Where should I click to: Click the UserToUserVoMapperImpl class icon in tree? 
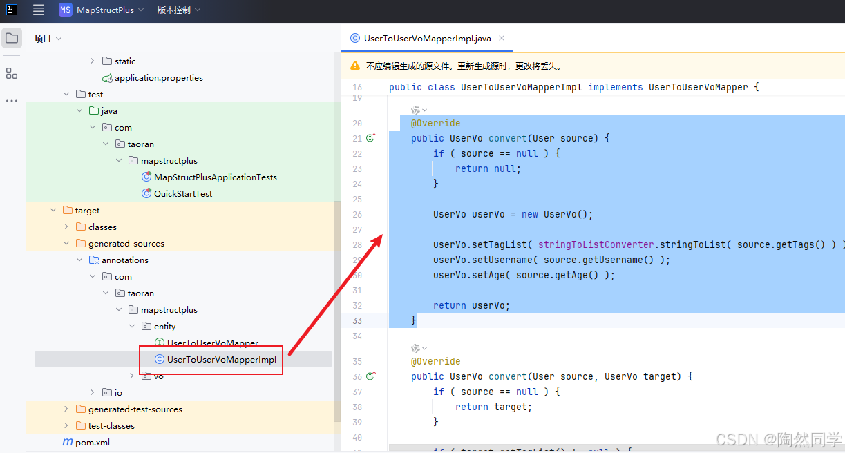(x=160, y=360)
